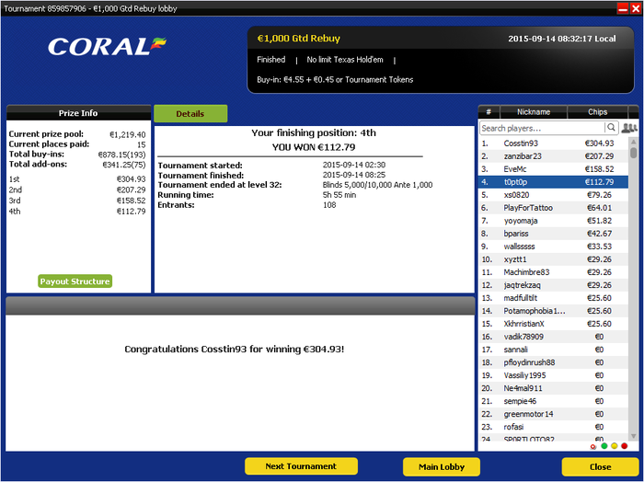Focus the Search players field
The image size is (644, 482).
(x=542, y=128)
